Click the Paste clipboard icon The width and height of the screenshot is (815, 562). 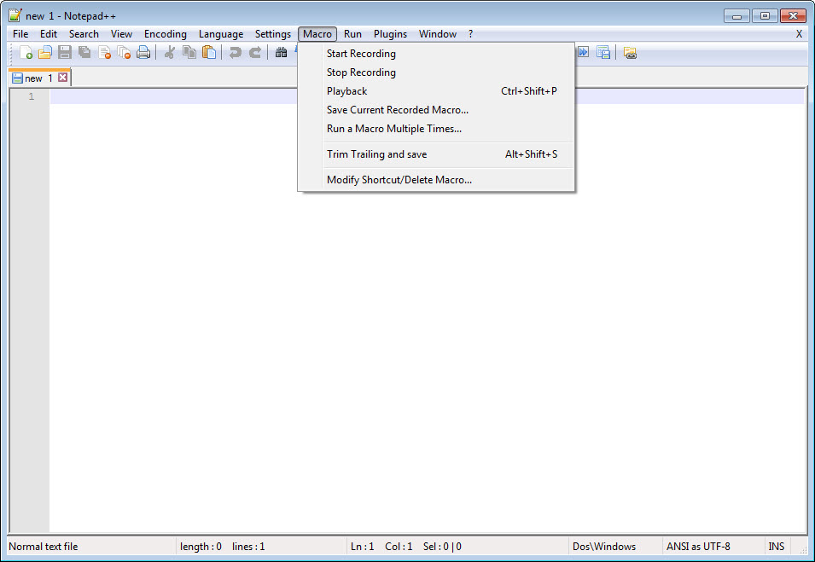tap(209, 53)
